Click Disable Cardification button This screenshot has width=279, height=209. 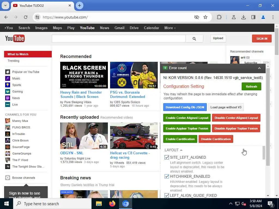(x=216, y=139)
